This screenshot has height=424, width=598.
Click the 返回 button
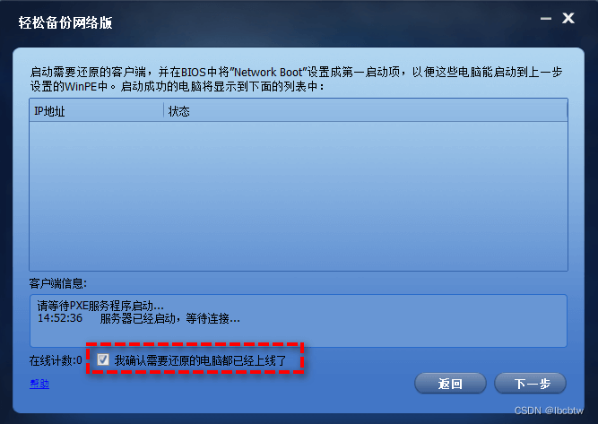click(450, 383)
